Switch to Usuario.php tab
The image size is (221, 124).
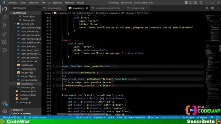coord(137,8)
